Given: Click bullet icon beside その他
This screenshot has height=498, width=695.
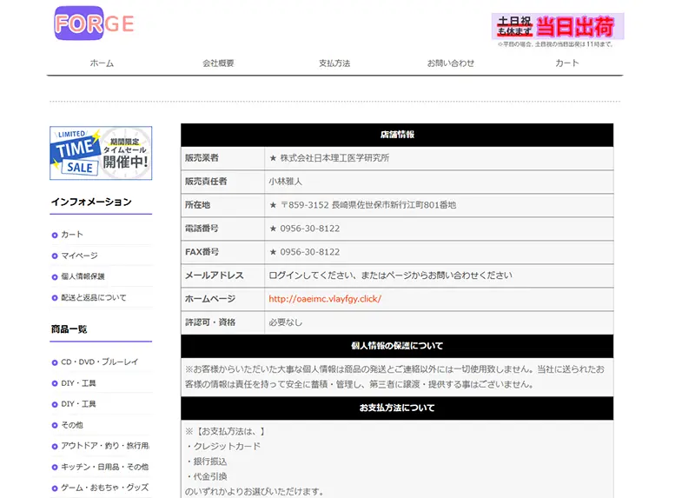Looking at the screenshot, I should point(55,425).
